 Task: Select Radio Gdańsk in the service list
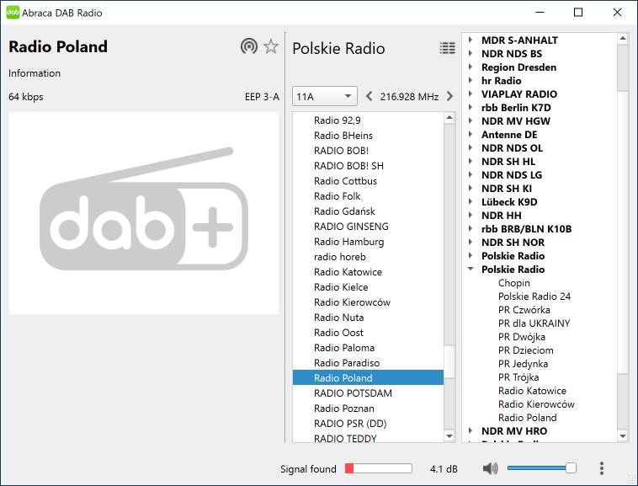344,211
